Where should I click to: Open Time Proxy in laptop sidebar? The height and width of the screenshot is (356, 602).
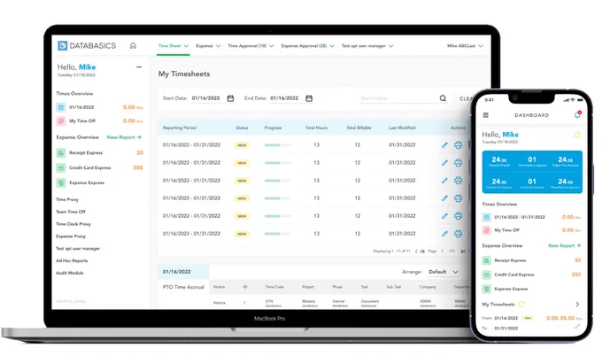coord(67,199)
